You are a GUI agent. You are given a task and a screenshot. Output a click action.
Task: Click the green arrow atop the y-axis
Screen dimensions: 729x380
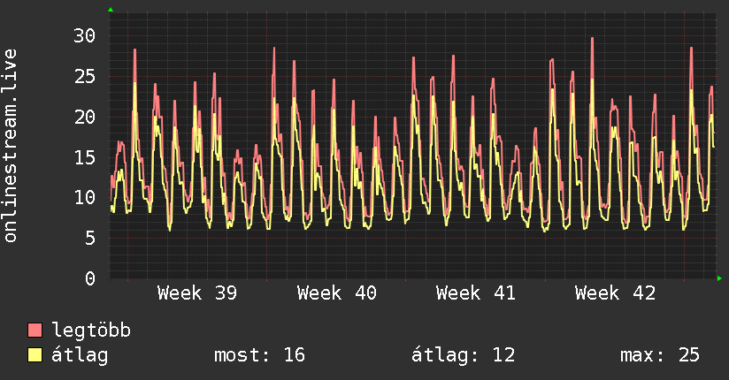pos(111,10)
